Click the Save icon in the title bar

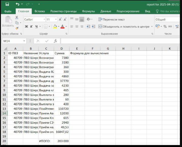(7, 4)
